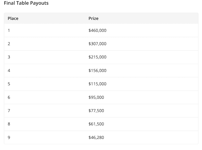Image resolution: width=202 pixels, height=150 pixels.
Task: Click place number 6 cell
Action: (x=9, y=97)
